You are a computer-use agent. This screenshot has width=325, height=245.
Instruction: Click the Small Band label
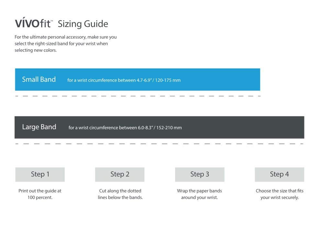(39, 80)
